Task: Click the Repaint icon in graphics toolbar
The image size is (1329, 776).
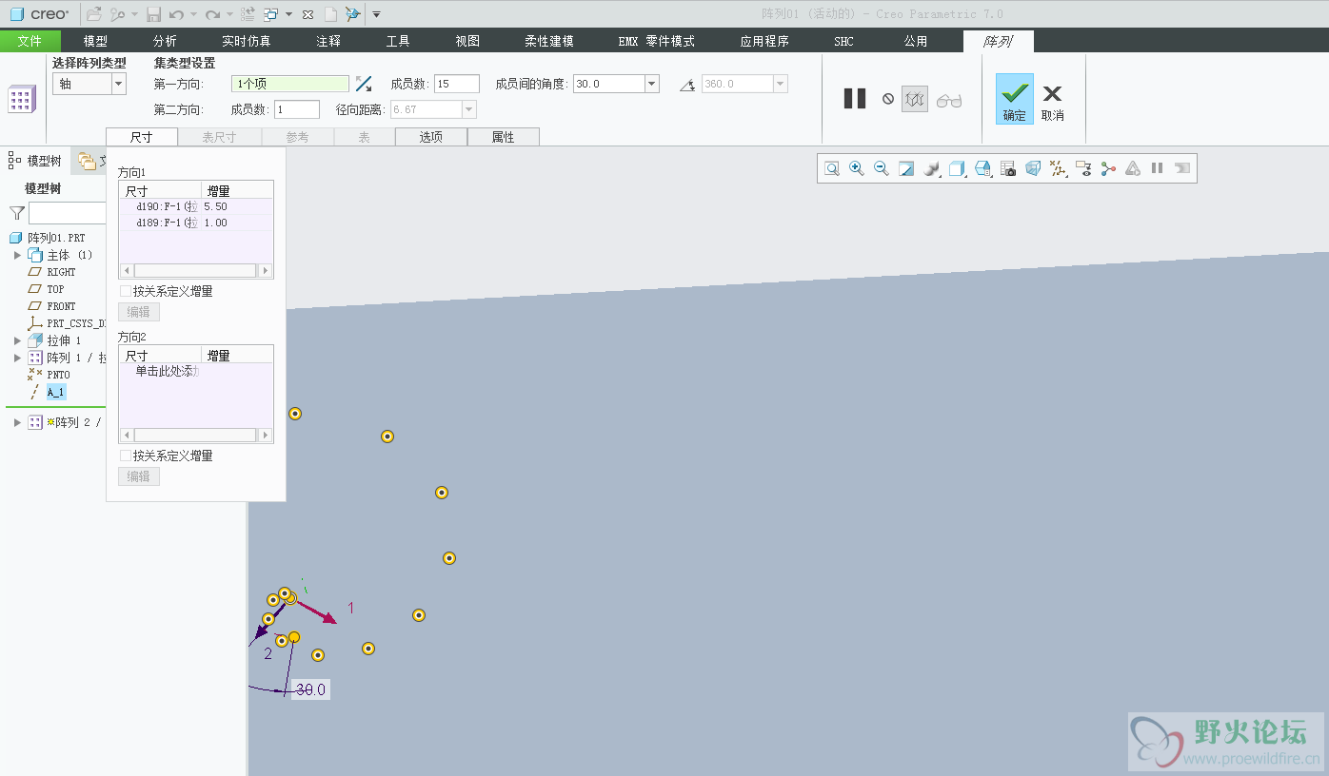Action: [906, 168]
